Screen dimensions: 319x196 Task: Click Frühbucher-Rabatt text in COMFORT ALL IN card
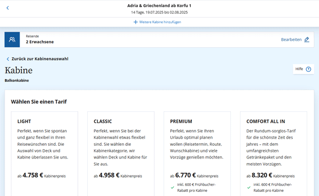click(273, 187)
